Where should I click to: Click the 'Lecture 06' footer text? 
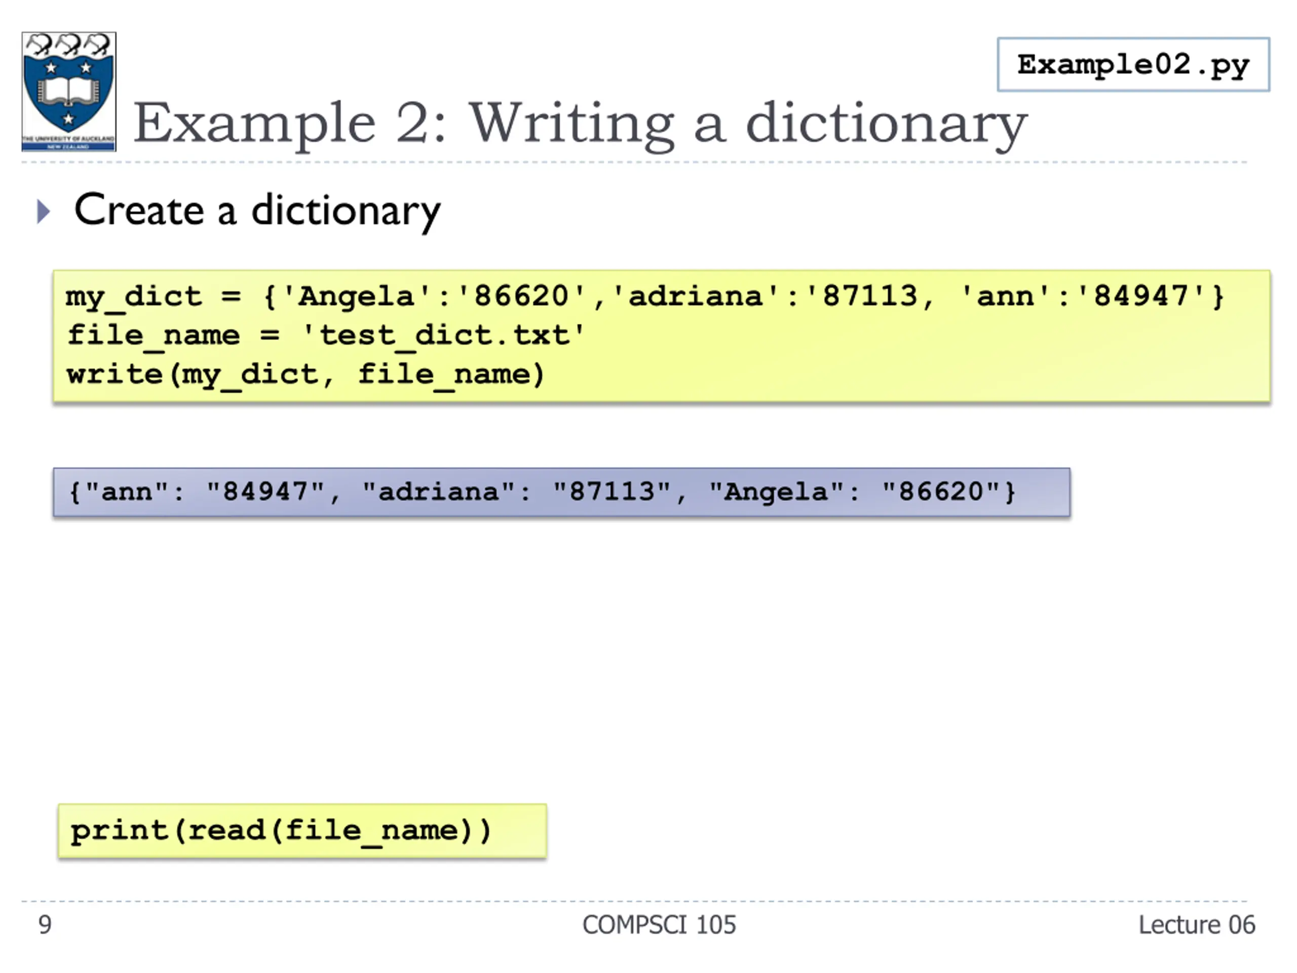coord(1197,925)
